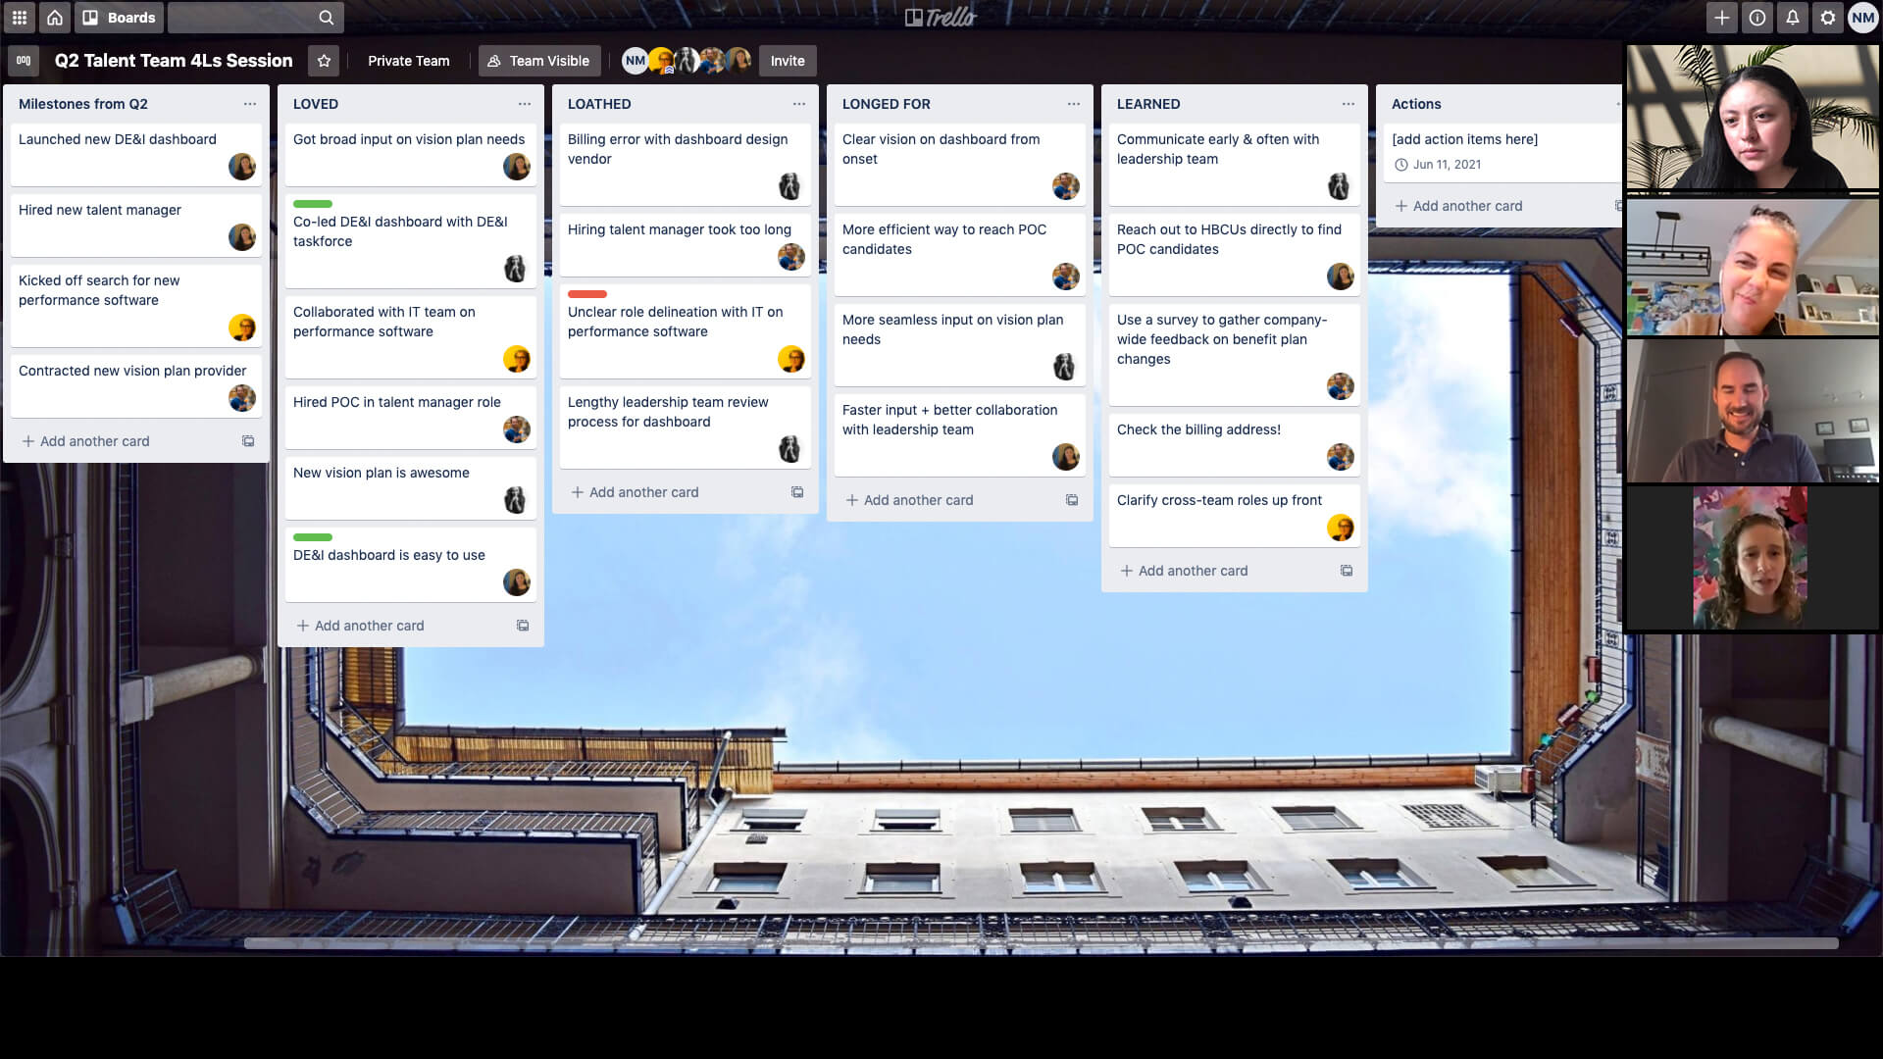
Task: Toggle Team Visible board visibility setting
Action: [x=539, y=60]
